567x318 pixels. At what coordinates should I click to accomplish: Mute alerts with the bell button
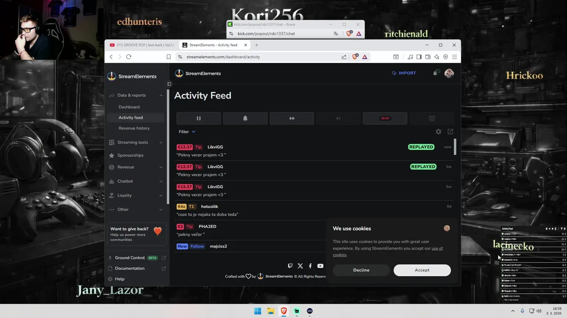coord(245,118)
